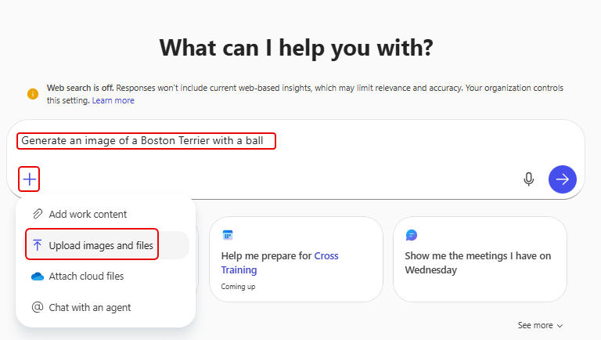Click the web search warning shield icon

(33, 94)
